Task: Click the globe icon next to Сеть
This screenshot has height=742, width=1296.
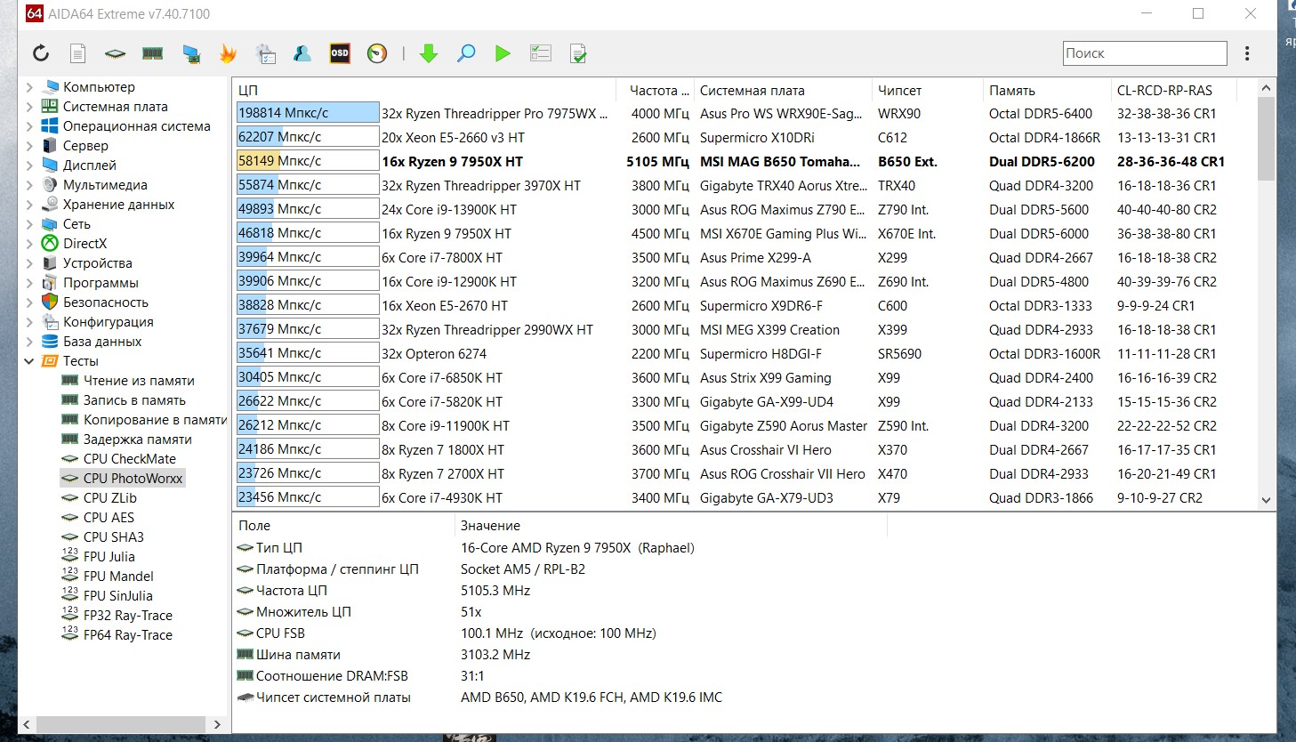Action: pos(50,224)
